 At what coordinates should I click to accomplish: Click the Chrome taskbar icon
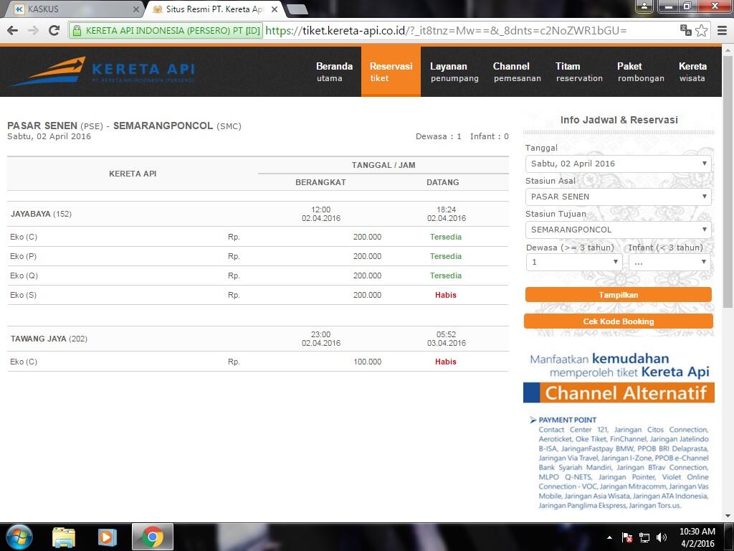coord(153,537)
